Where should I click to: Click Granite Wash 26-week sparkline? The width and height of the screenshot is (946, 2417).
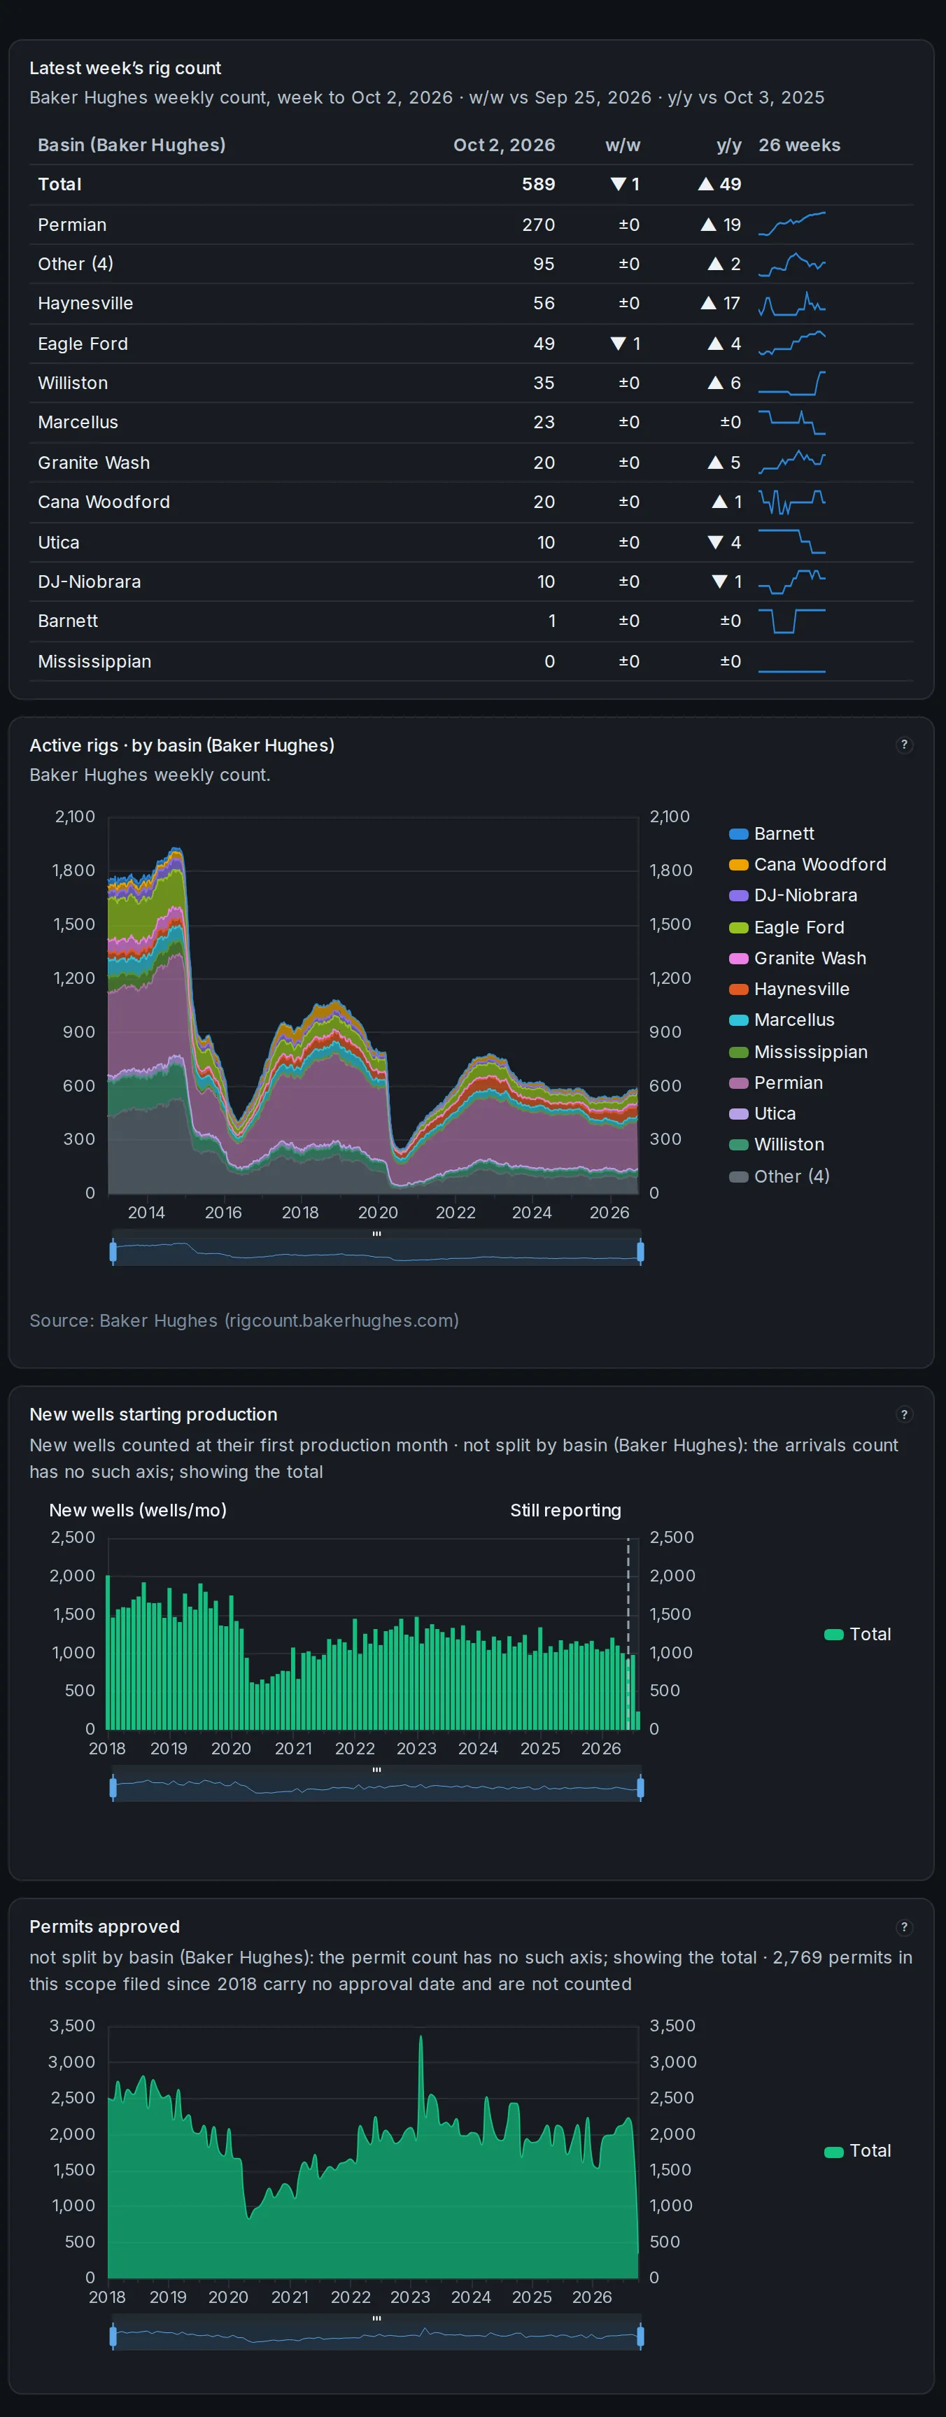792,463
